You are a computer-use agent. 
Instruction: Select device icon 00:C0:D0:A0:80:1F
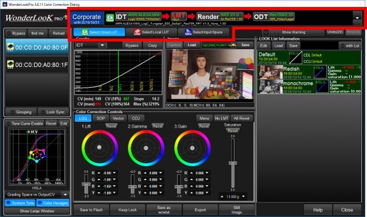click(10, 64)
